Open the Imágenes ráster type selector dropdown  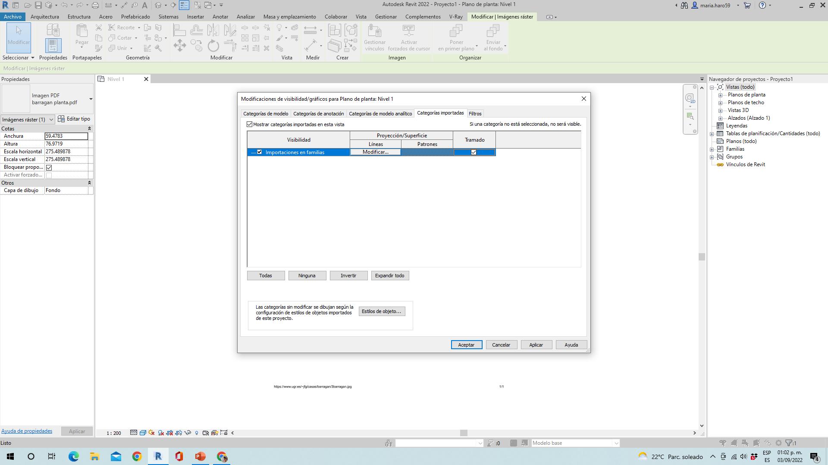pos(28,119)
